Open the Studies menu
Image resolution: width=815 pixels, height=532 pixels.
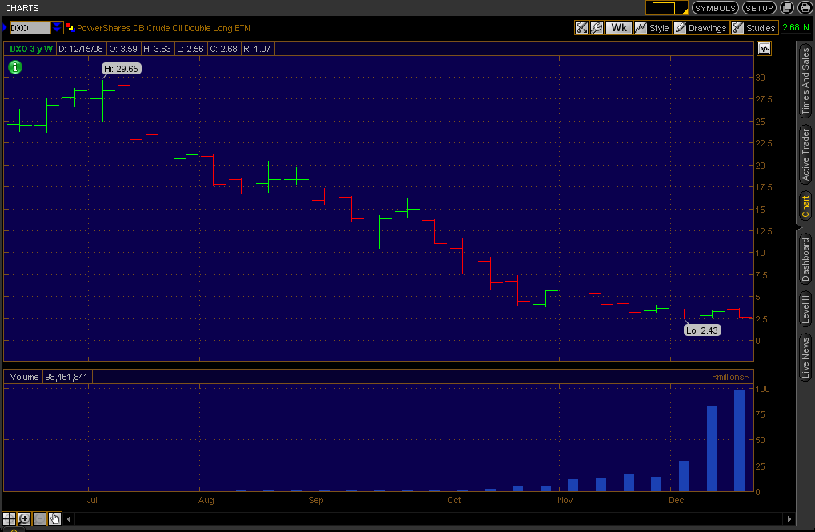(753, 27)
